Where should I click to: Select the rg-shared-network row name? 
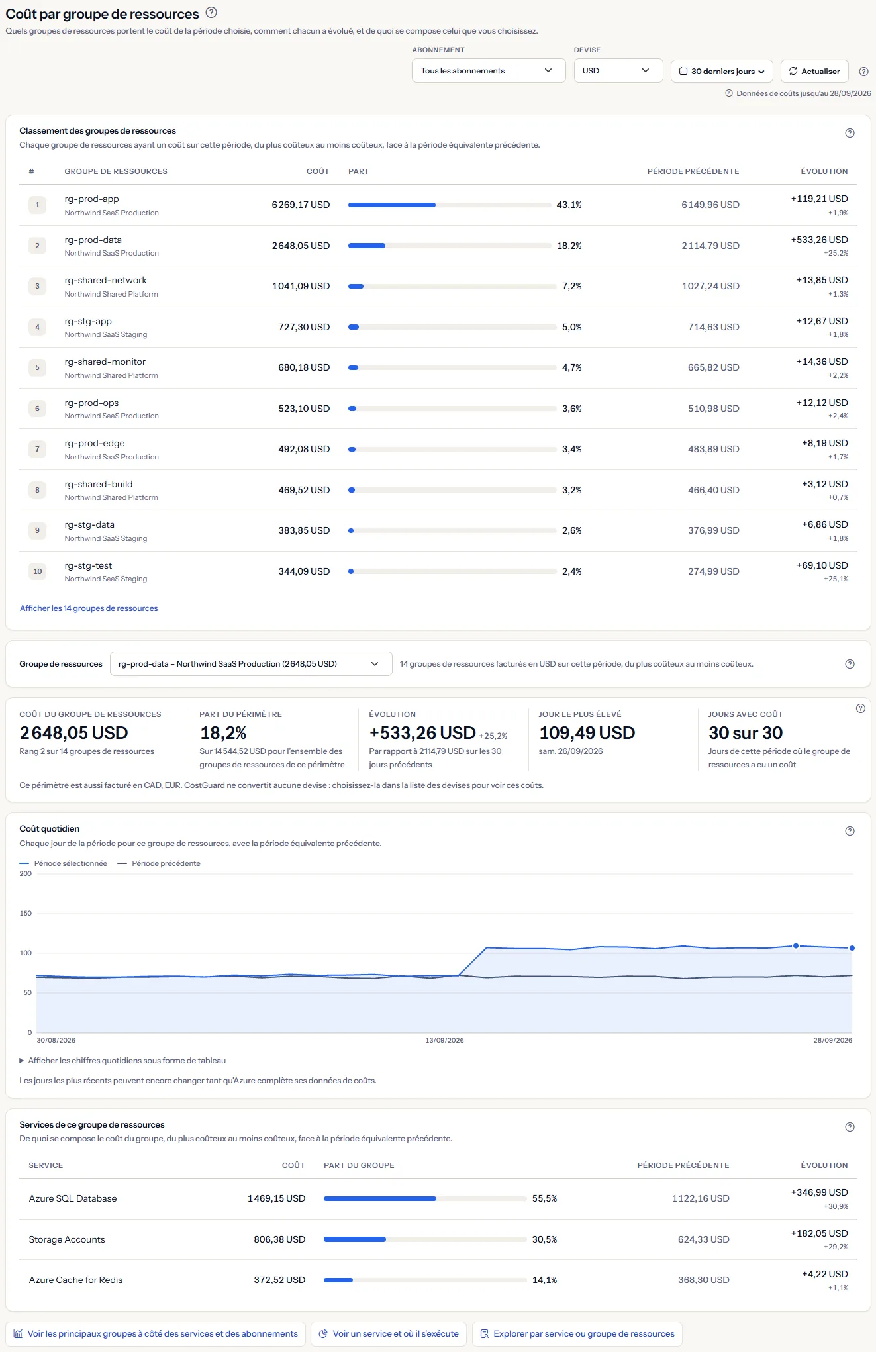(x=106, y=281)
